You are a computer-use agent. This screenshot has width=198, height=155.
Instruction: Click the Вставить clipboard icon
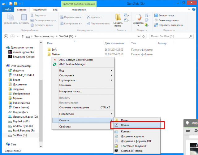coord(24,17)
